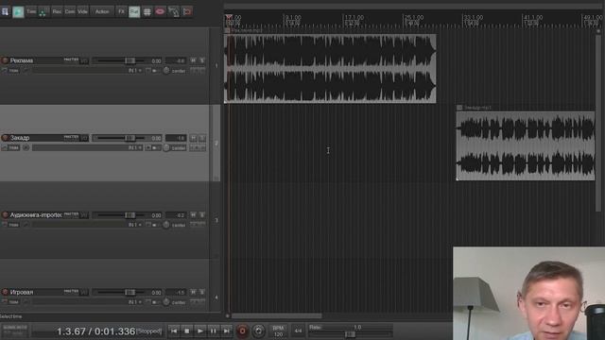605x340 pixels.
Task: Arm the Закадр track for recording
Action: coord(5,138)
